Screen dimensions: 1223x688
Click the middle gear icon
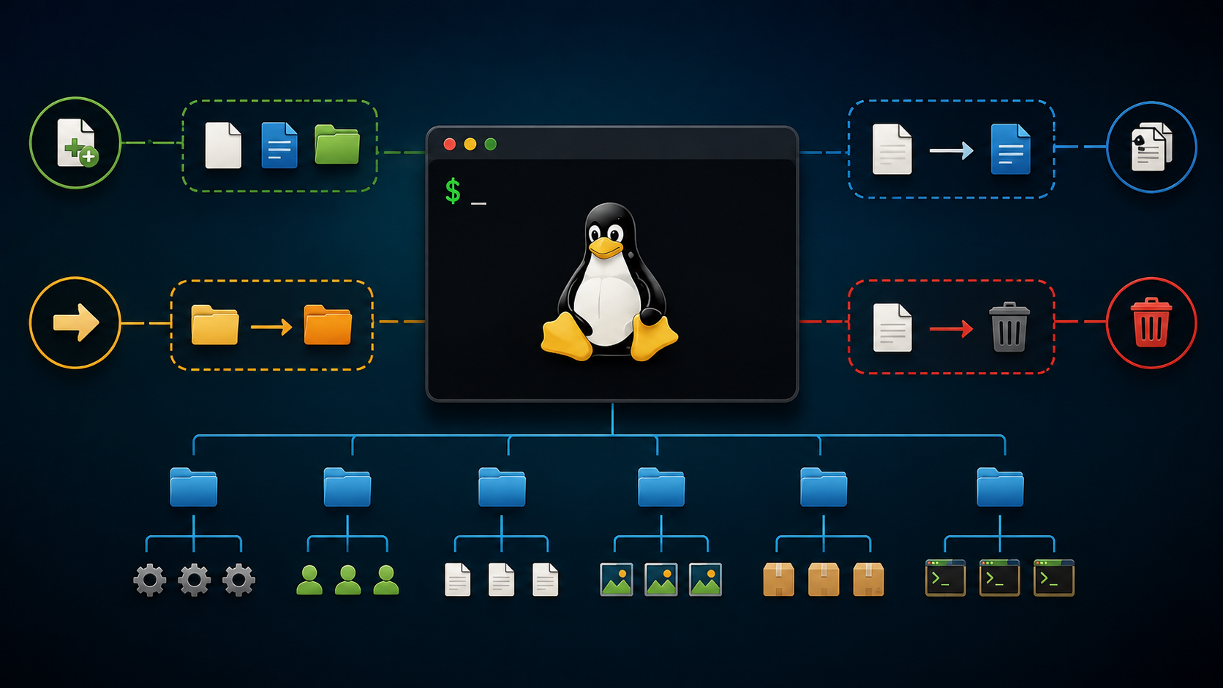(x=195, y=581)
